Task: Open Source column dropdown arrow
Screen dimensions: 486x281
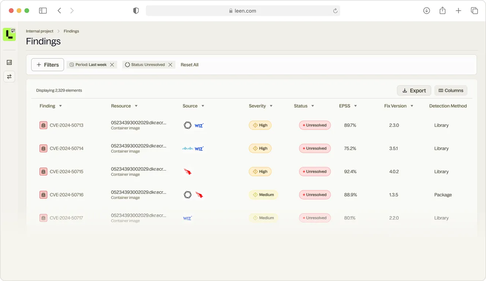Action: [203, 106]
